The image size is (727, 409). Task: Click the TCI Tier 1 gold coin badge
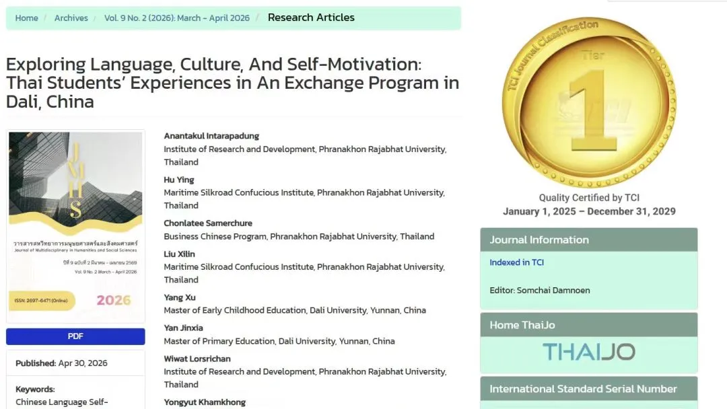click(589, 102)
